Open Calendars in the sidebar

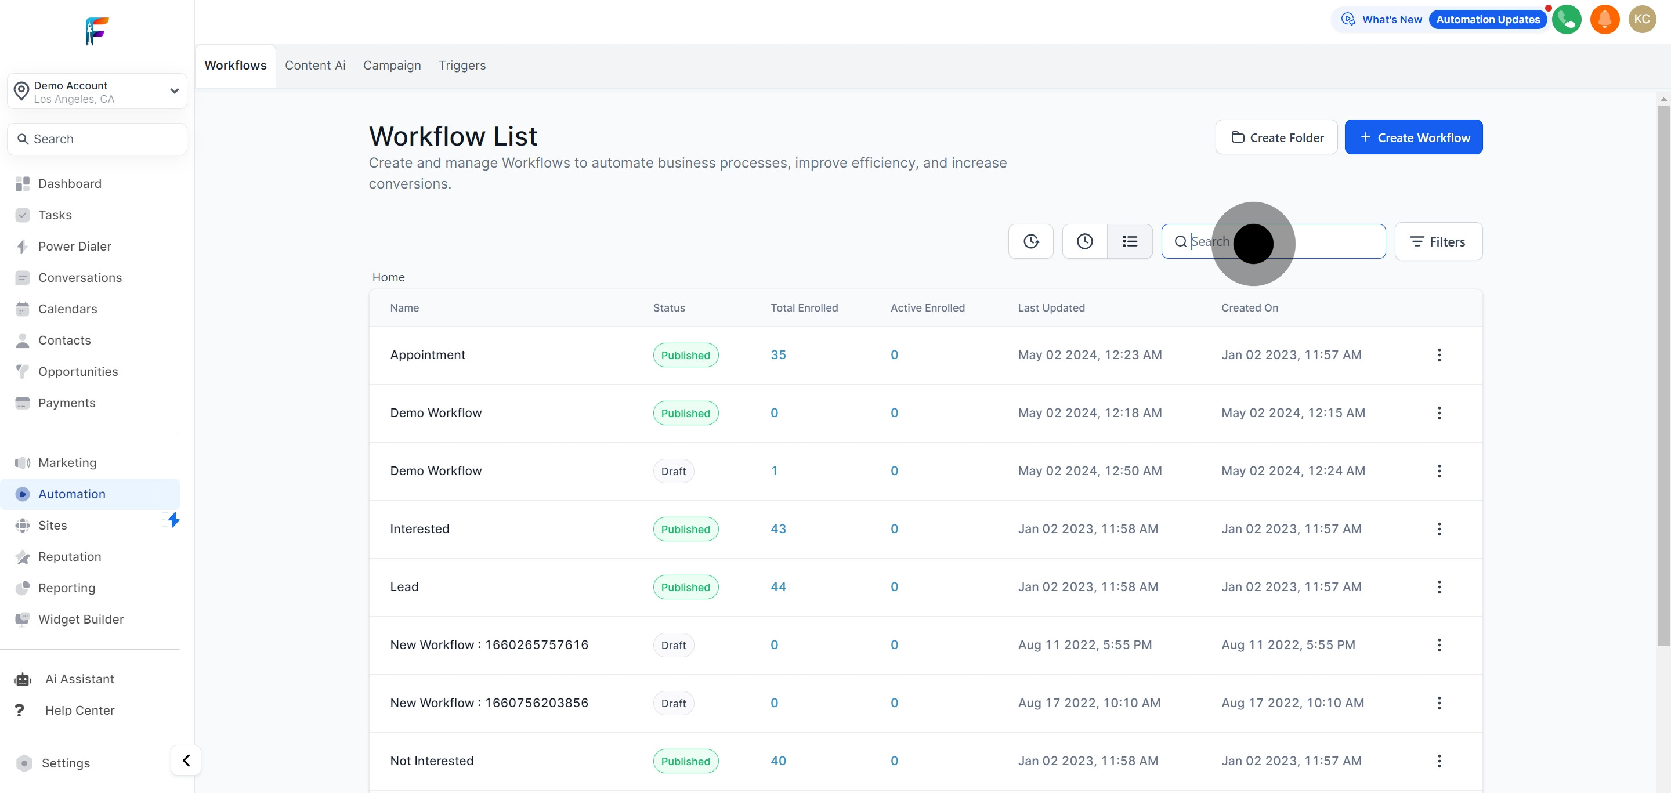pos(67,309)
